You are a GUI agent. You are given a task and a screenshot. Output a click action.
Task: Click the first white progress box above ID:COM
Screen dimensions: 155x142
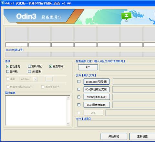pos(16,44)
